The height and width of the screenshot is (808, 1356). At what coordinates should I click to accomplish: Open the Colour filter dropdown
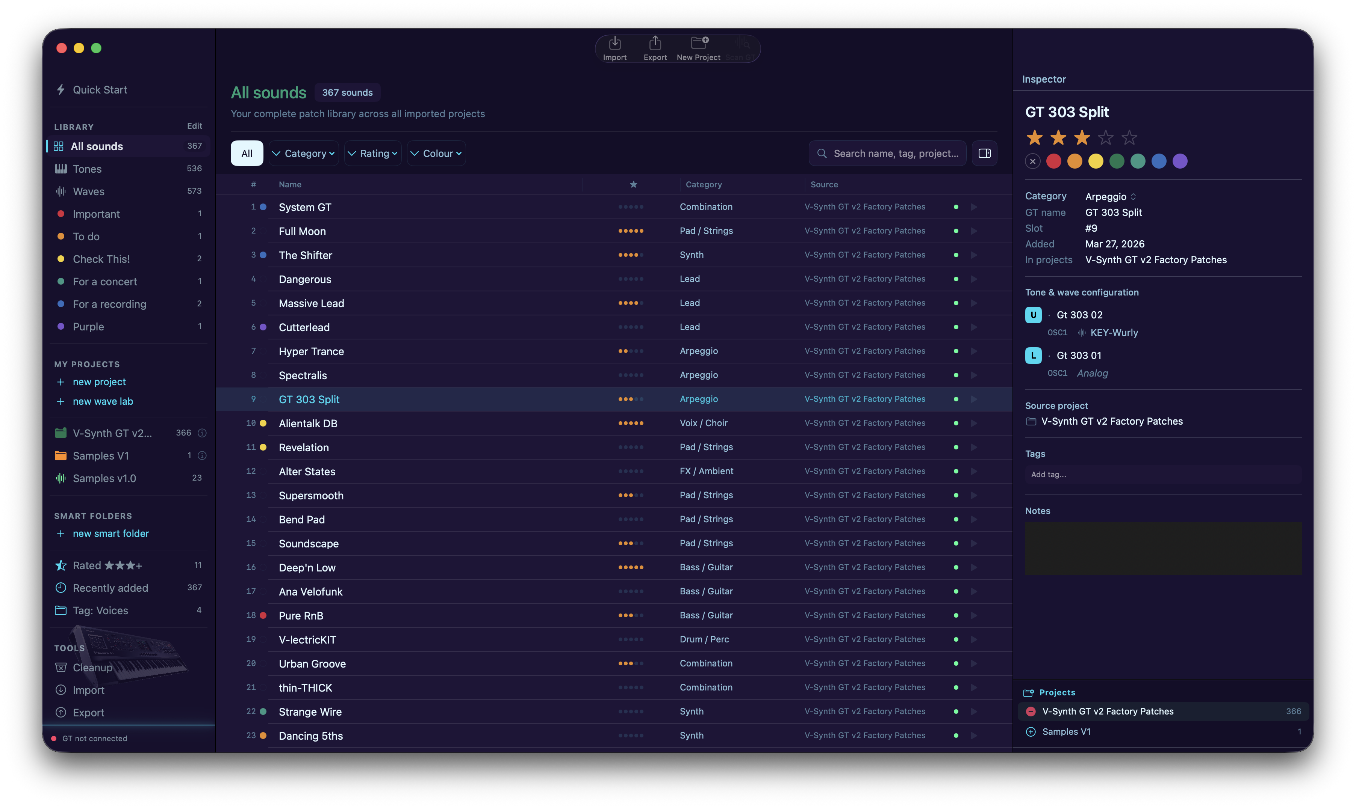pyautogui.click(x=436, y=154)
